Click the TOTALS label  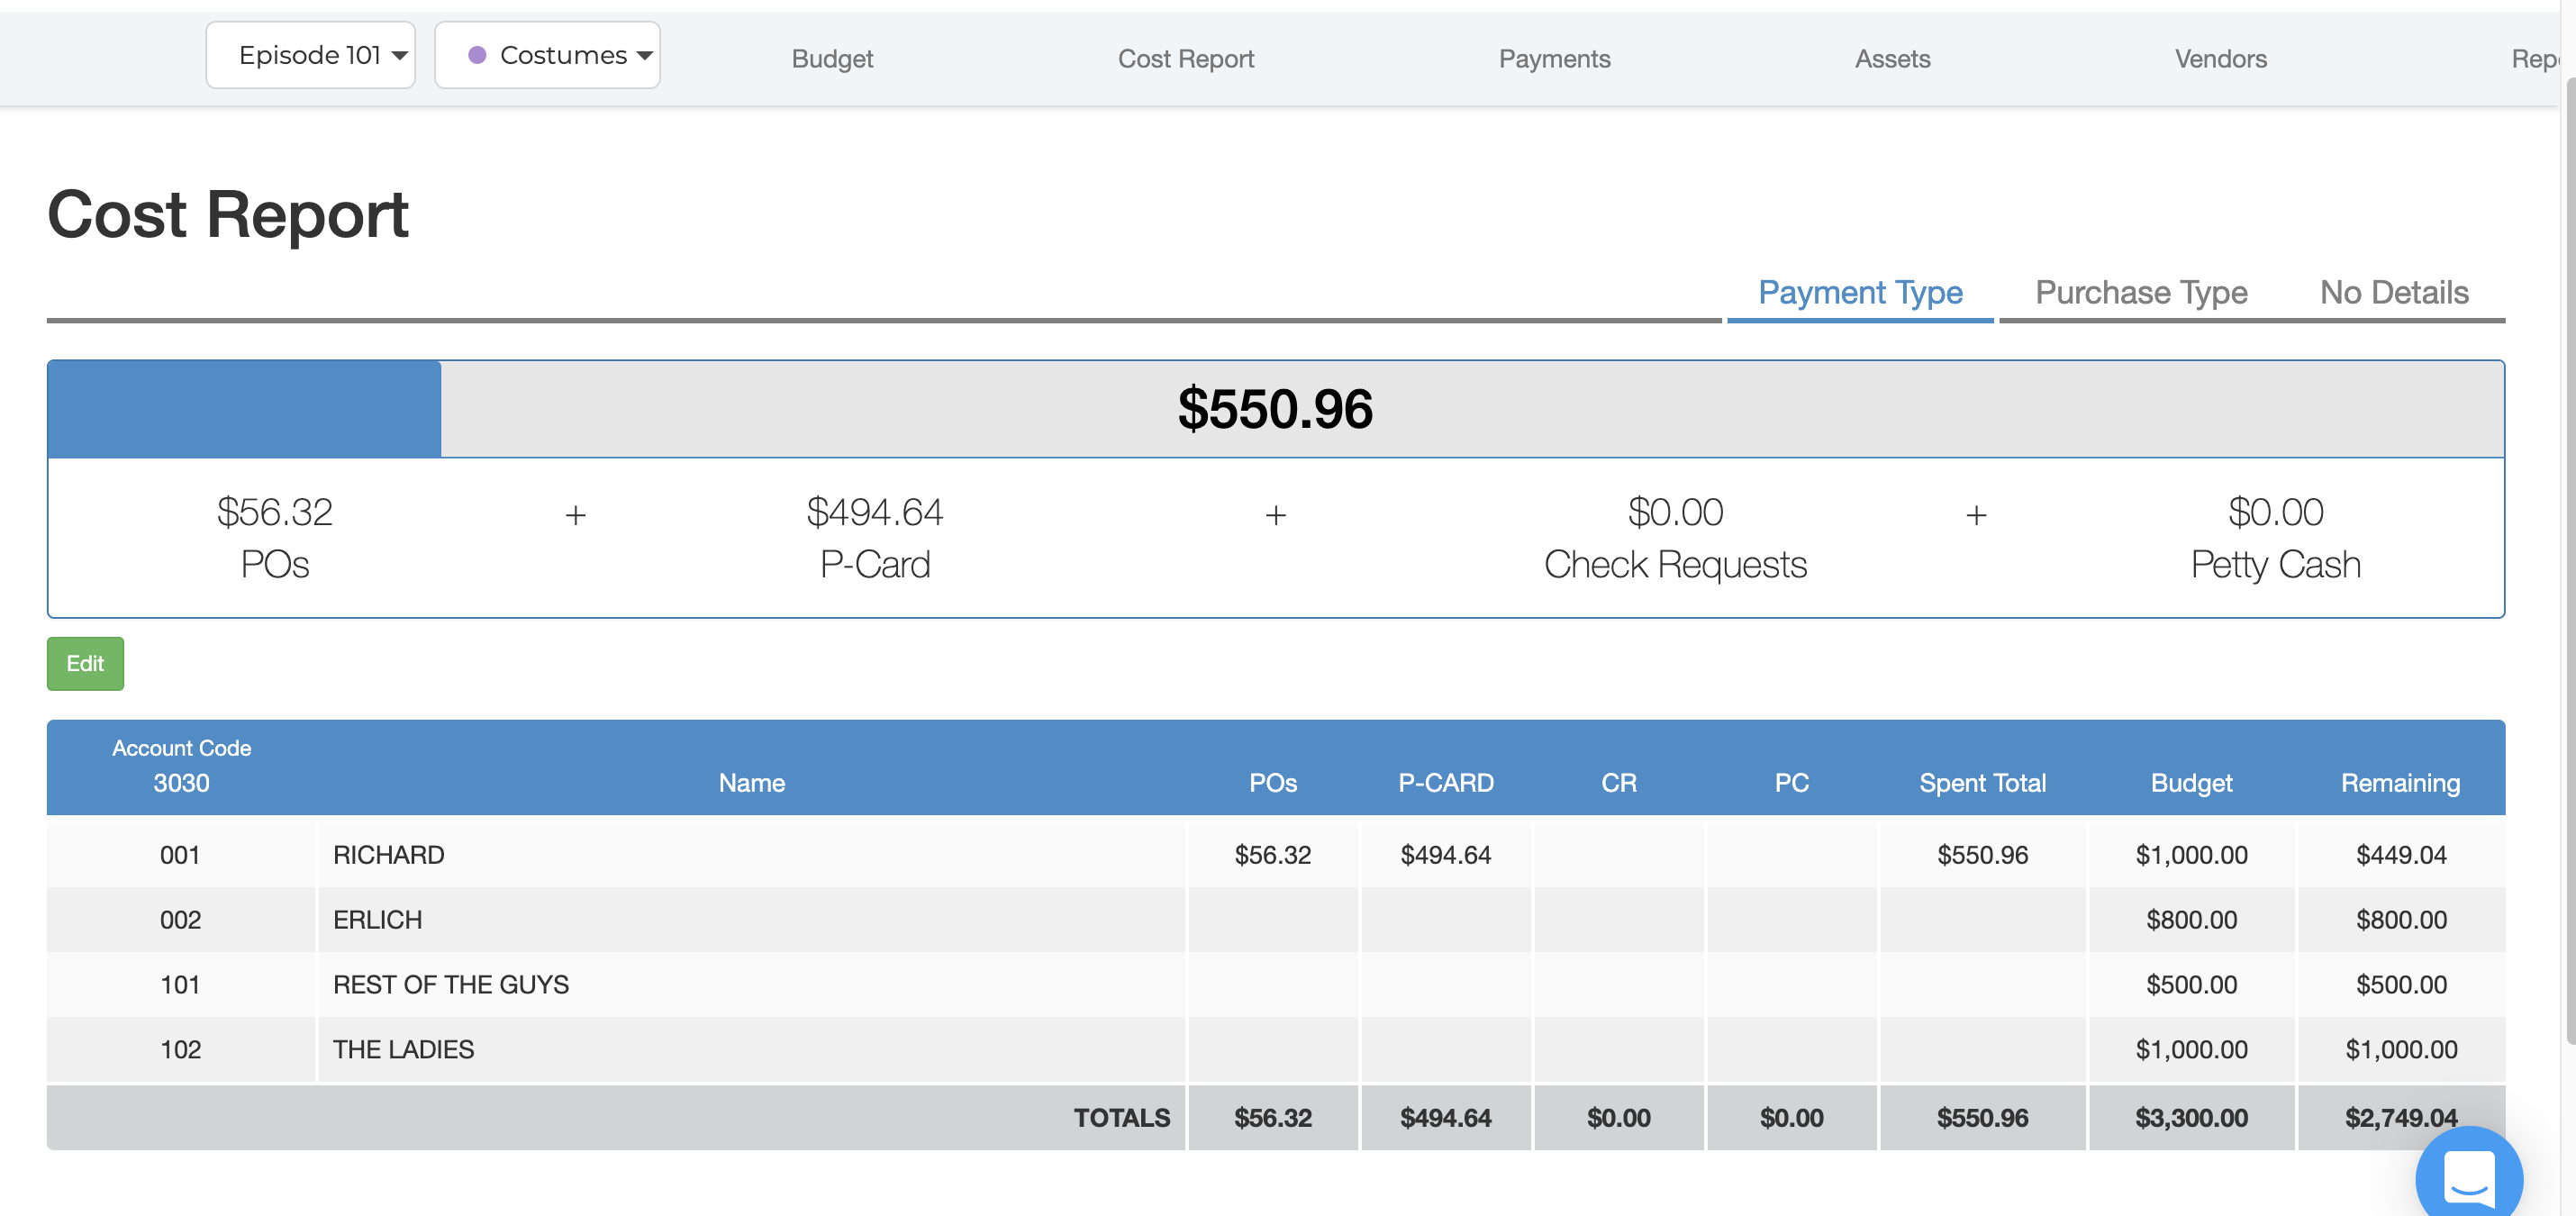click(x=1122, y=1118)
